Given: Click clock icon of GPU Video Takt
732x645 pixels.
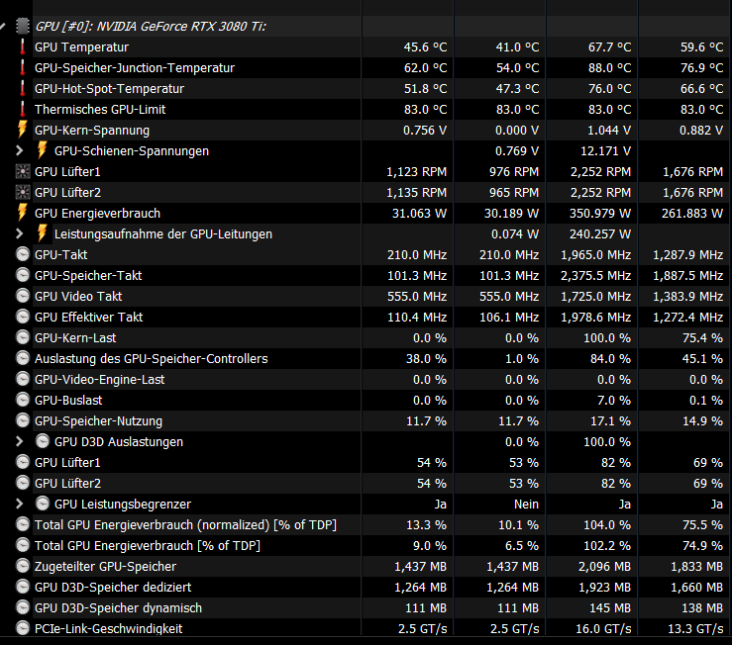Looking at the screenshot, I should point(23,296).
